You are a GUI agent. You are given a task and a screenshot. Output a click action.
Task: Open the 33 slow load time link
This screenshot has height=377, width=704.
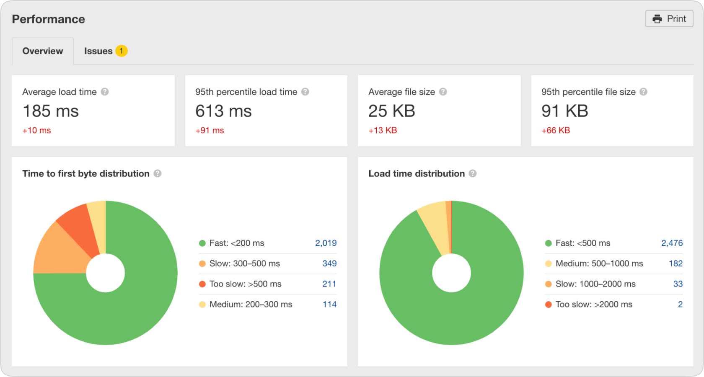point(678,284)
